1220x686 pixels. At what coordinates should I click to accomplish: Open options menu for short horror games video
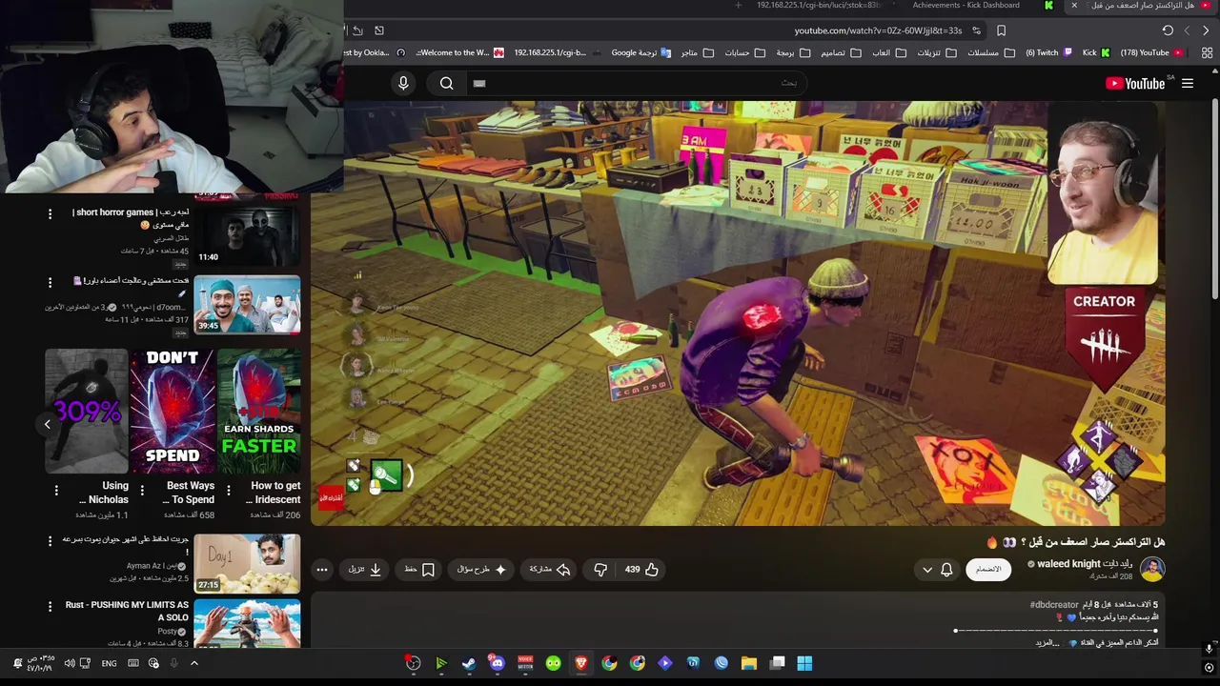pos(51,213)
